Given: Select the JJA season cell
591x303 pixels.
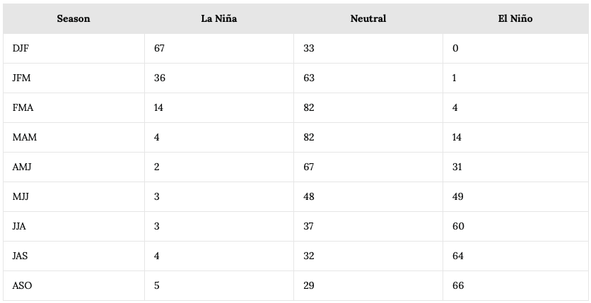Looking at the screenshot, I should click(74, 226).
